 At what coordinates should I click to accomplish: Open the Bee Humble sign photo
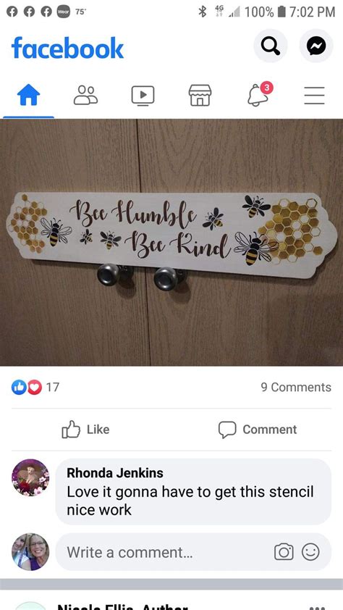click(x=171, y=243)
